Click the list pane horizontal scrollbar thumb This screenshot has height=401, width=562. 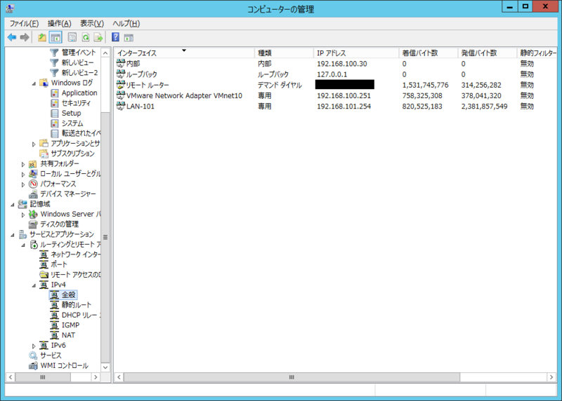click(292, 377)
